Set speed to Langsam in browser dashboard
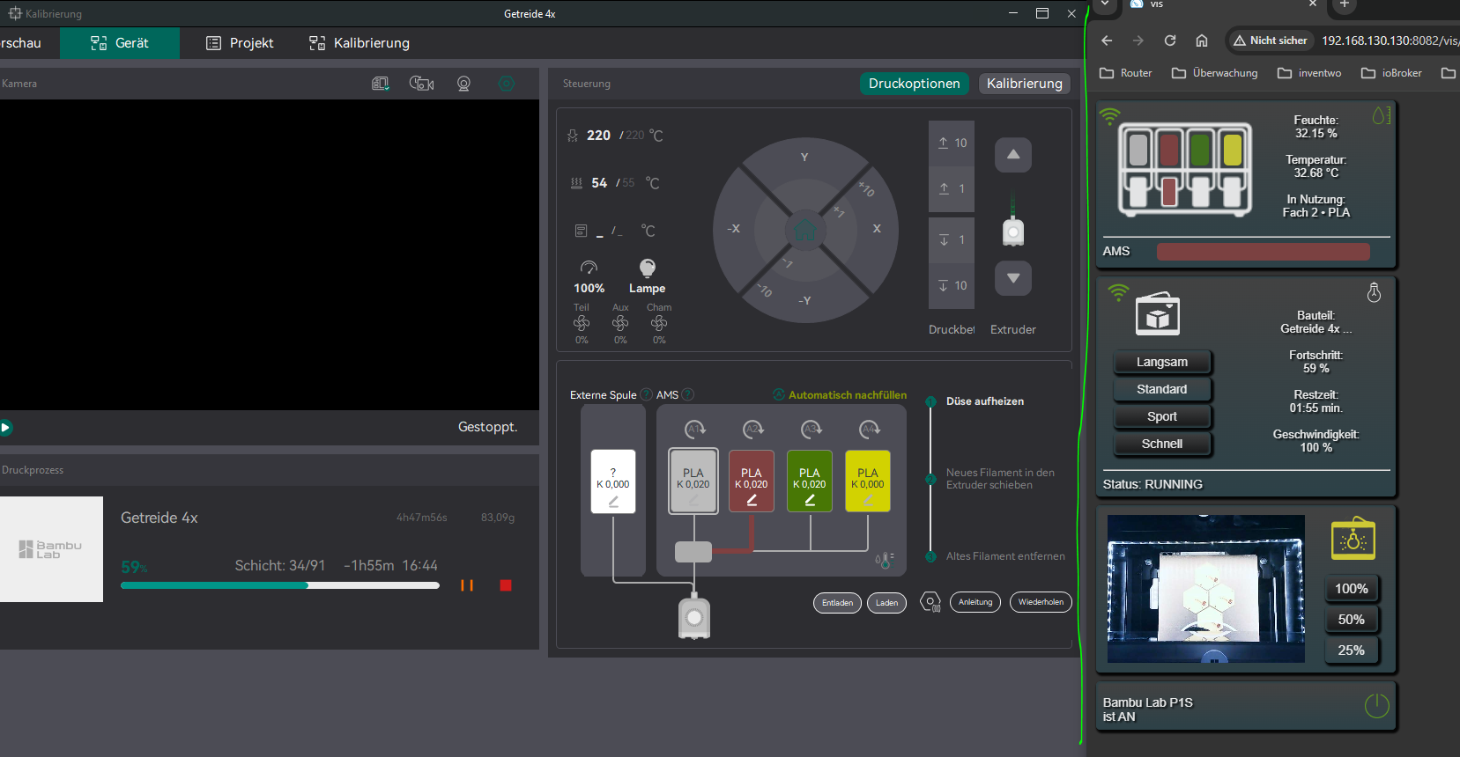The height and width of the screenshot is (757, 1460). pyautogui.click(x=1161, y=362)
